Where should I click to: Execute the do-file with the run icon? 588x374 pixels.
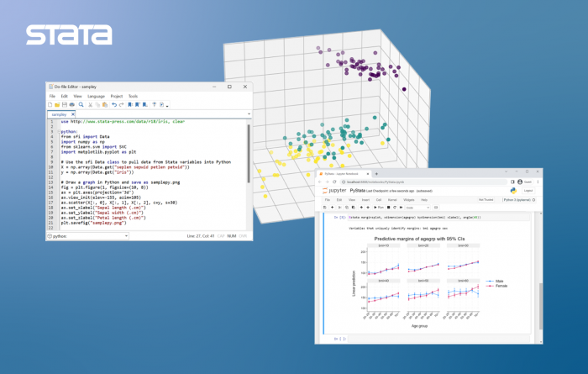click(162, 105)
